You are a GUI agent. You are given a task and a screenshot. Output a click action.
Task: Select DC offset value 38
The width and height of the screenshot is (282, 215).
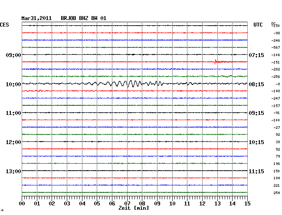278,142
